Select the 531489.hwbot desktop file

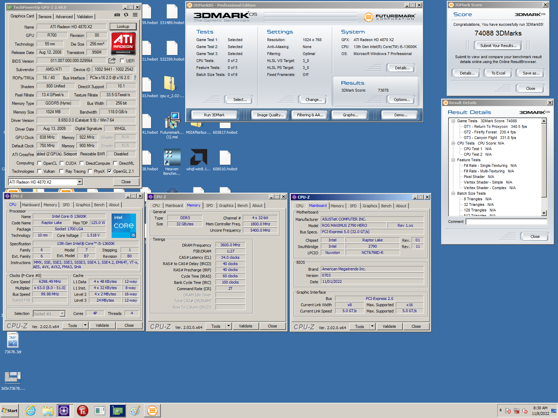coord(172,15)
